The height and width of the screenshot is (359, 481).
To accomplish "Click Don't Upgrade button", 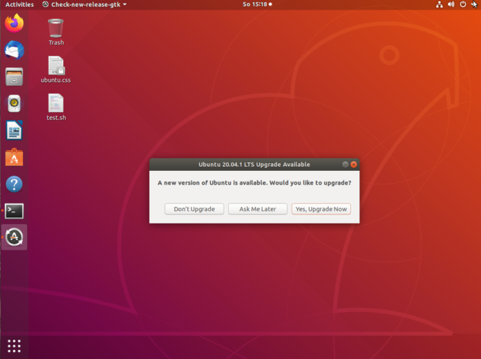I will tap(194, 209).
